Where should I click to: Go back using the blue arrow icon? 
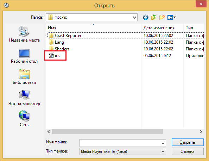(x=146, y=17)
